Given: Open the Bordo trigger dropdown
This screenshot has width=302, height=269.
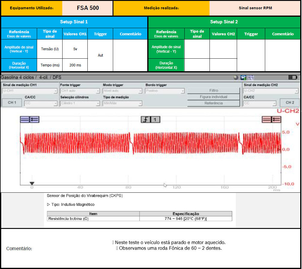Looking at the screenshot, I should tap(165, 91).
